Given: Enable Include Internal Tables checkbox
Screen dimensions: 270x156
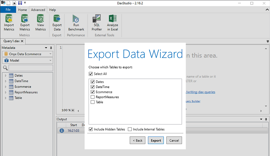Looking at the screenshot, I should (x=130, y=129).
